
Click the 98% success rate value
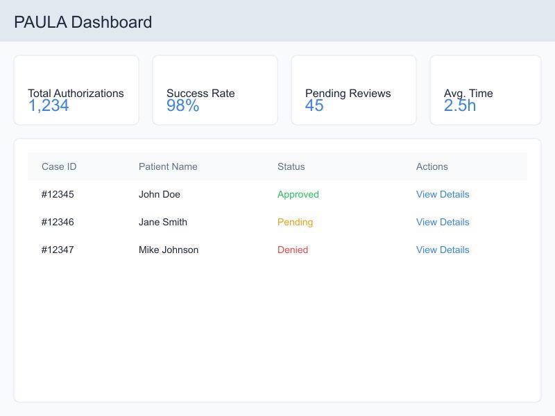183,105
